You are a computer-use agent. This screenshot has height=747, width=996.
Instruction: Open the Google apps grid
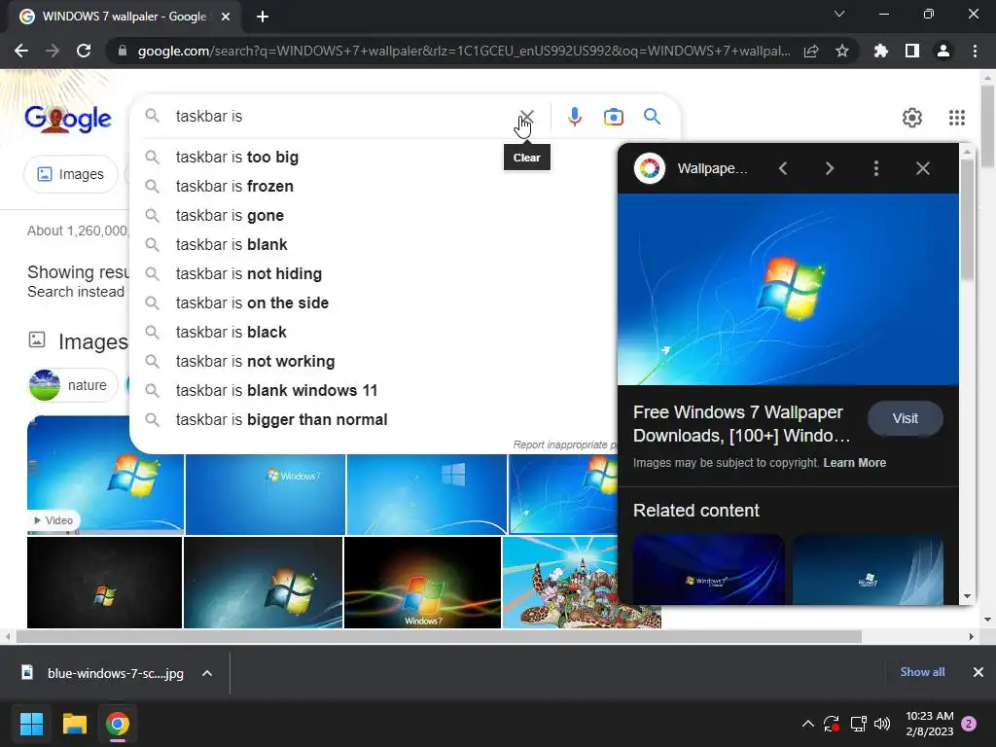(x=957, y=118)
